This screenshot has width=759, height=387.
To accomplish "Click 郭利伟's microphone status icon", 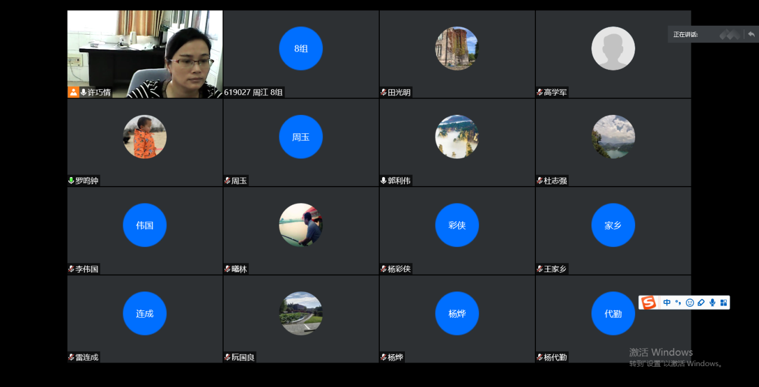I will pyautogui.click(x=383, y=181).
